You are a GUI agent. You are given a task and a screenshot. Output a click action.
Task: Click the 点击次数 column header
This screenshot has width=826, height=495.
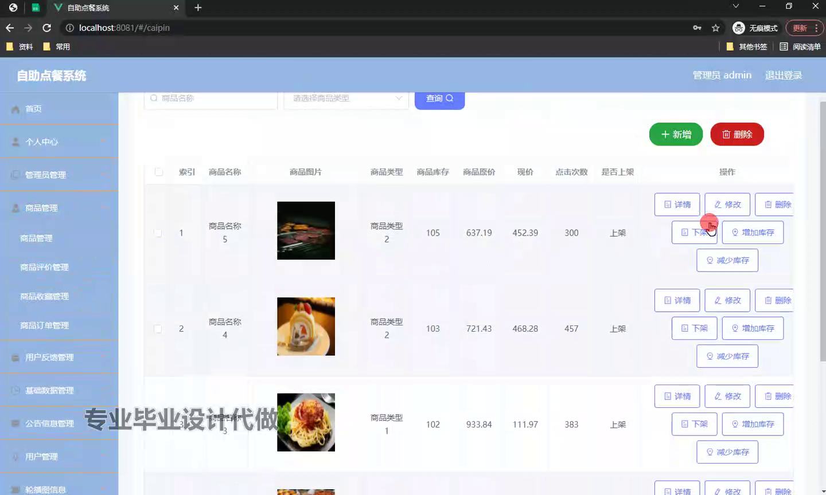click(x=571, y=172)
